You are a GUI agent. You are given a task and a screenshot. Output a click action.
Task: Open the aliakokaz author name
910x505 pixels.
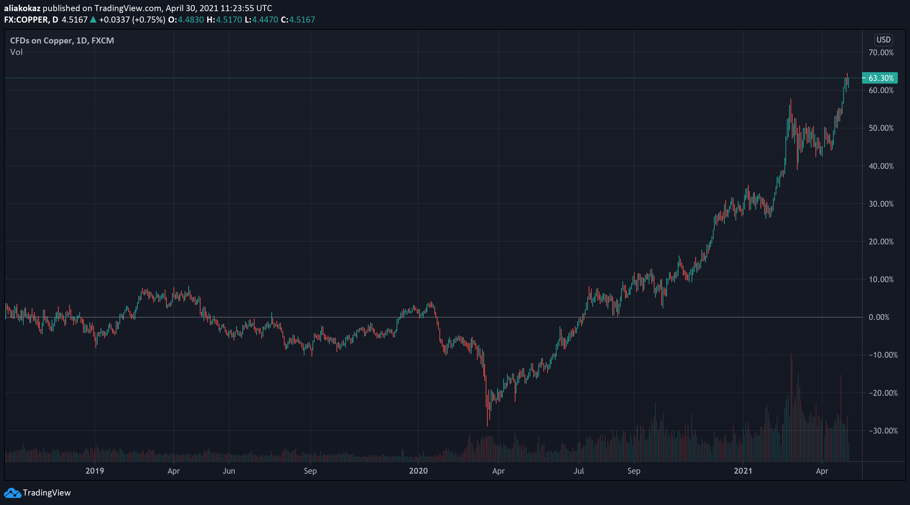(22, 8)
